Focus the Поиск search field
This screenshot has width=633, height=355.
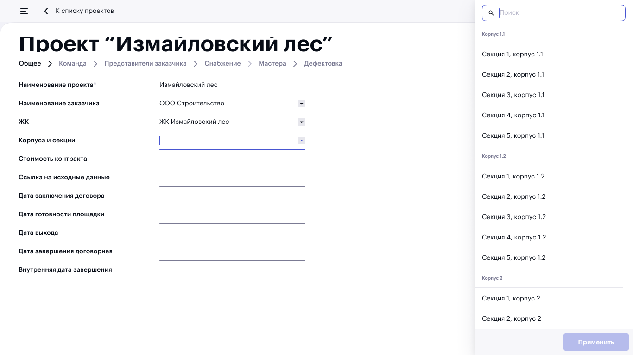554,13
